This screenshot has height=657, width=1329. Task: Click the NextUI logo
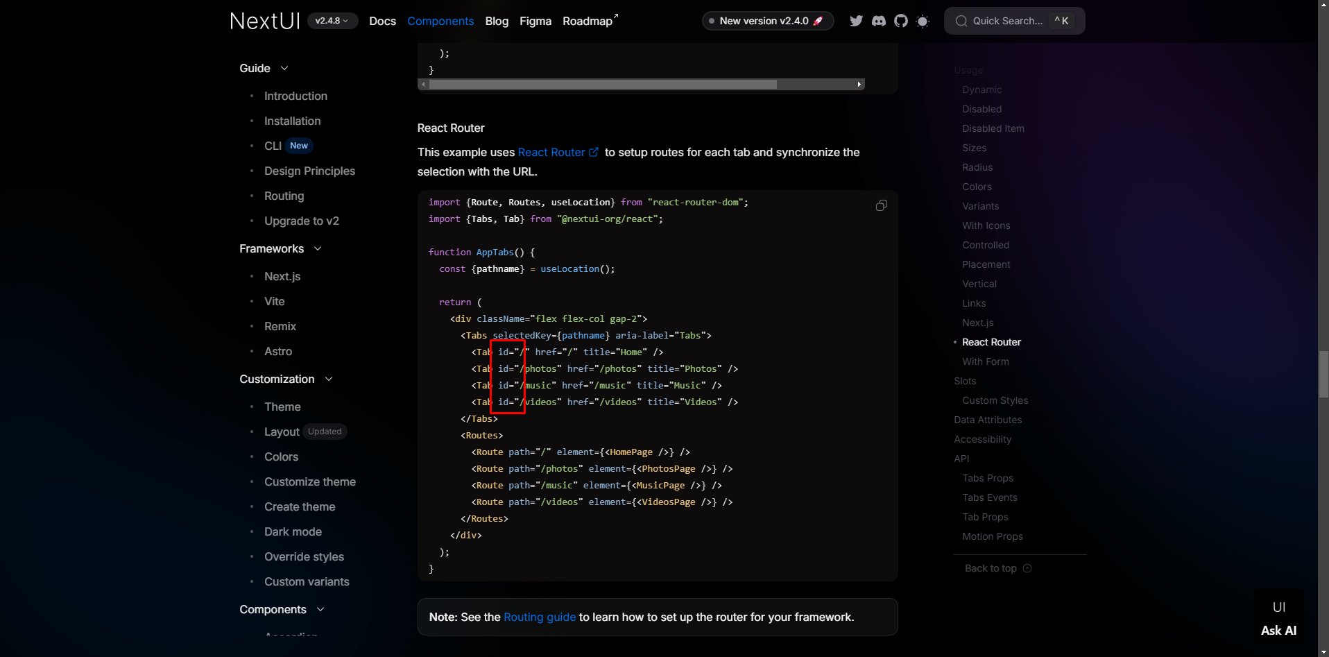pos(265,21)
